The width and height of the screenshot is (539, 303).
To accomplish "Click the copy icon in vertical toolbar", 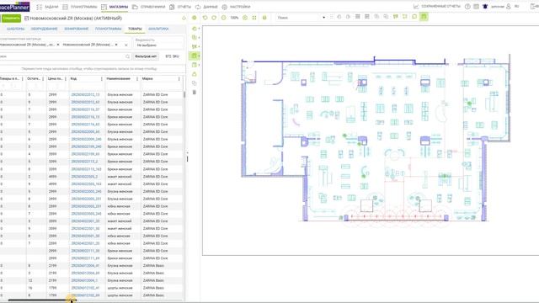I will click(x=195, y=83).
